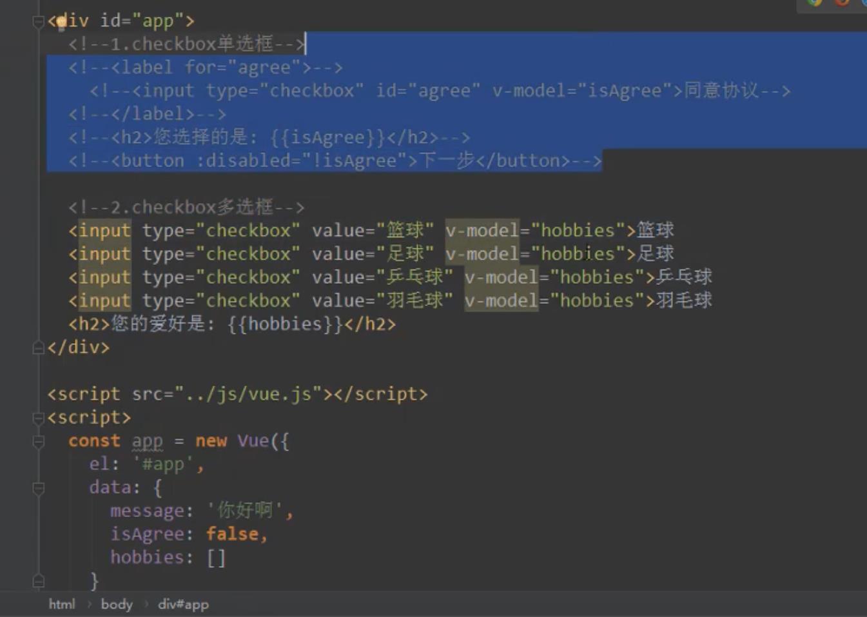Click commented h2 您选择的是 line
The height and width of the screenshot is (617, 867).
coord(269,137)
